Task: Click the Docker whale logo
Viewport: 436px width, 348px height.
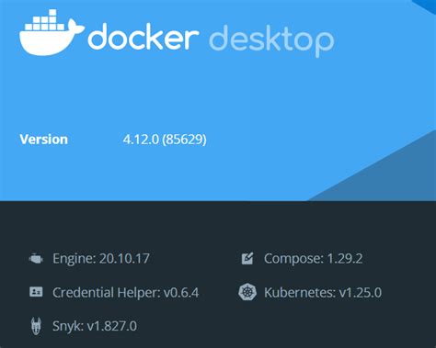Action: 52,32
